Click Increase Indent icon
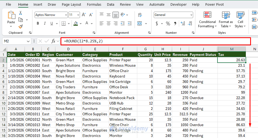This screenshot has height=138, width=258. click(130, 23)
